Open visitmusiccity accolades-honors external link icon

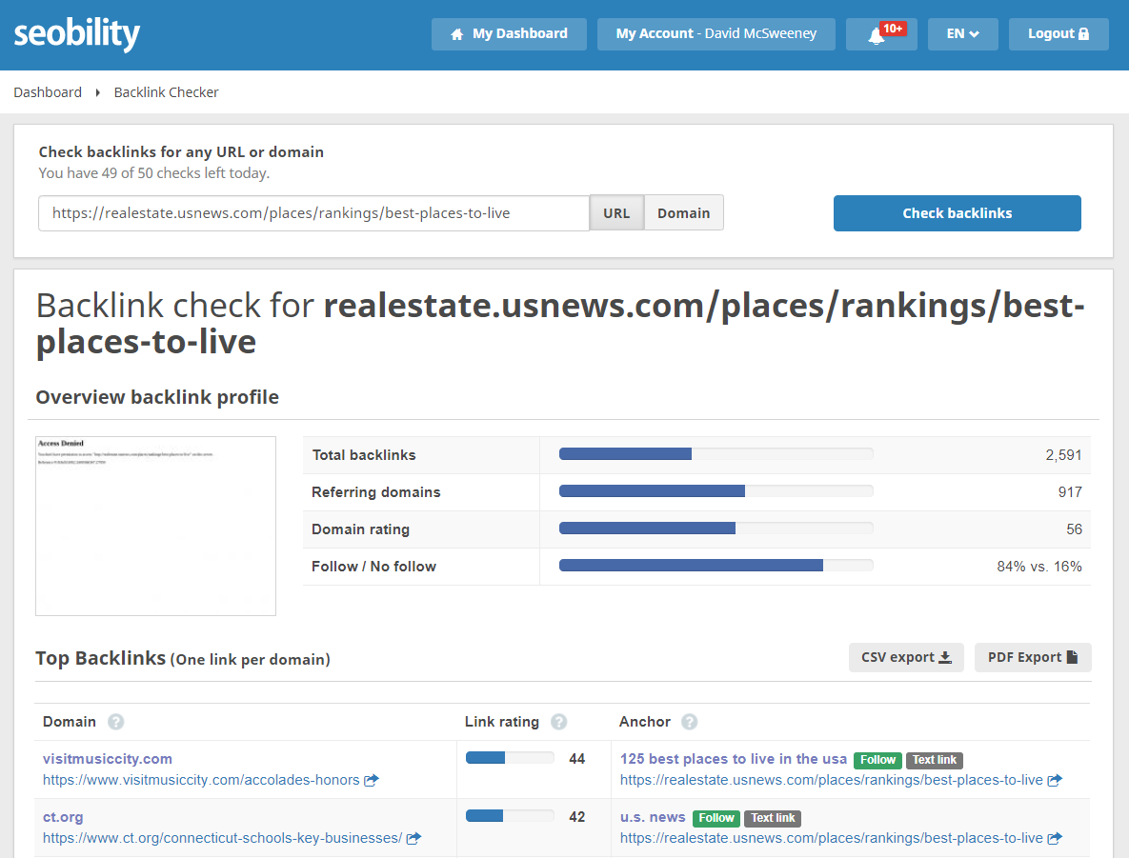tap(372, 780)
